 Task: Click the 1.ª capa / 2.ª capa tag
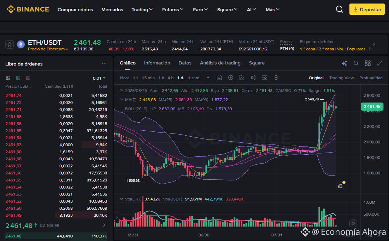[x=317, y=49]
